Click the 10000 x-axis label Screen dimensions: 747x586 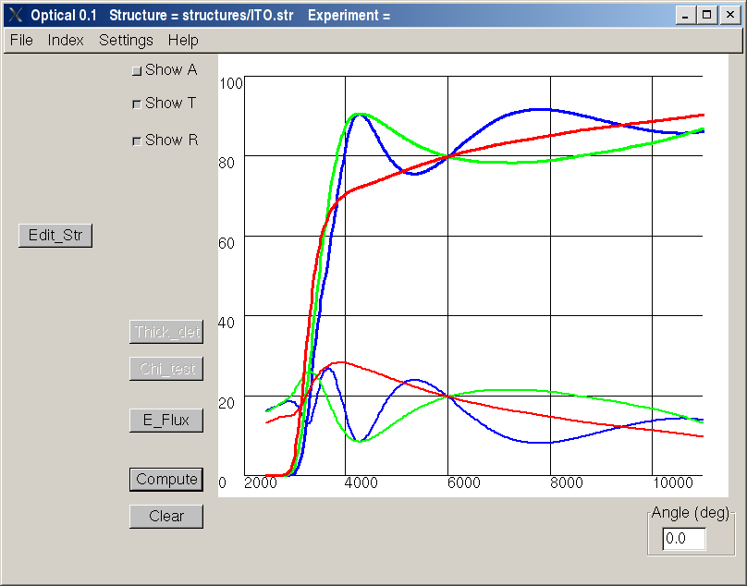[673, 483]
